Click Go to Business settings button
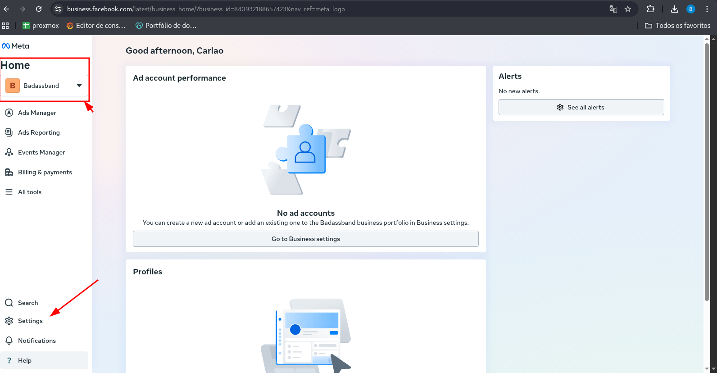This screenshot has width=717, height=373. click(x=305, y=239)
